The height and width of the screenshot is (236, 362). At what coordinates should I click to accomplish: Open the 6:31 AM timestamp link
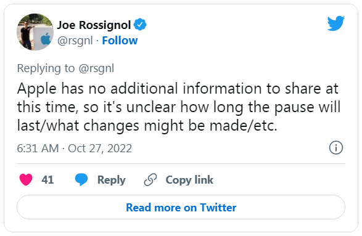pyautogui.click(x=38, y=148)
